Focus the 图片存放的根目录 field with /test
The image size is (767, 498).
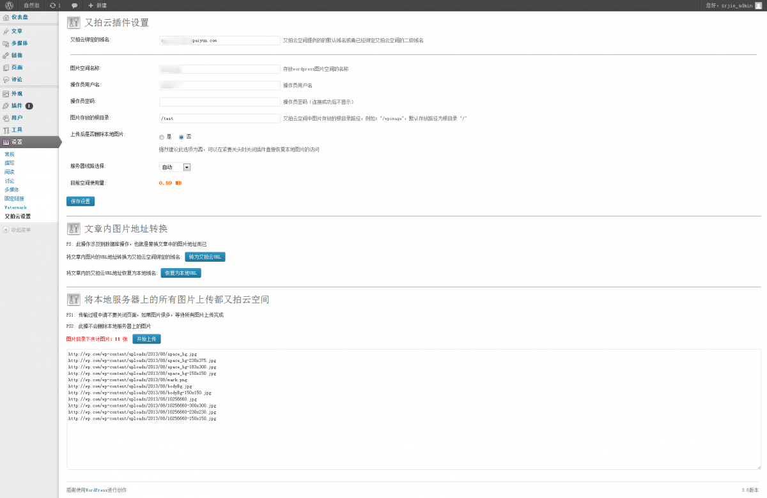(220, 118)
